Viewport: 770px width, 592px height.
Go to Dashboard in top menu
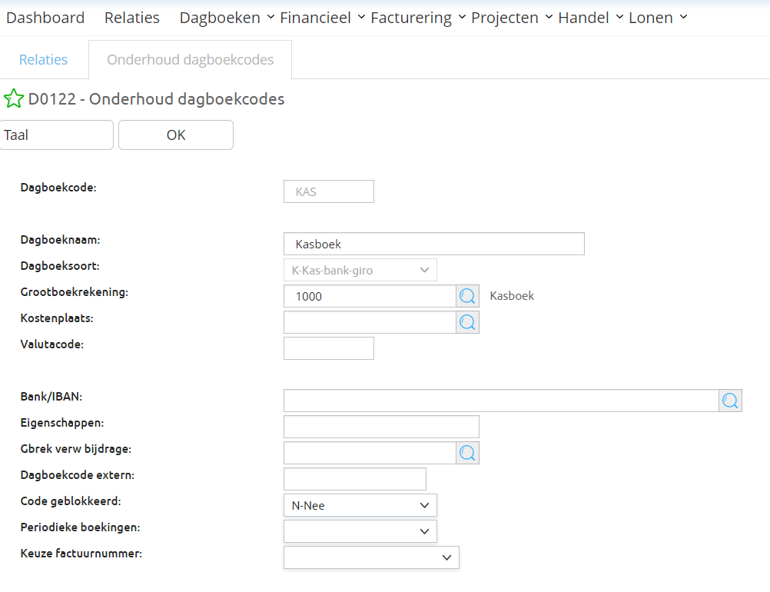pyautogui.click(x=45, y=18)
